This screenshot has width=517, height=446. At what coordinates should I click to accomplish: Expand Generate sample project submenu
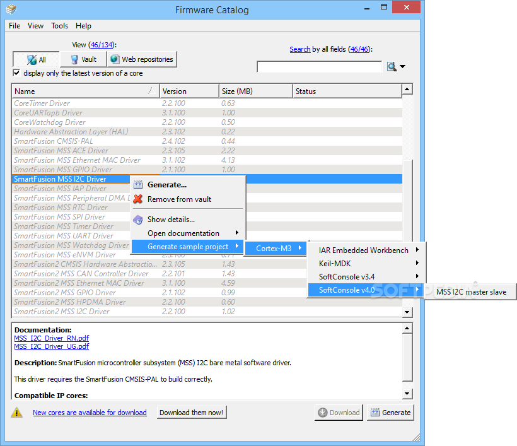[x=188, y=247]
